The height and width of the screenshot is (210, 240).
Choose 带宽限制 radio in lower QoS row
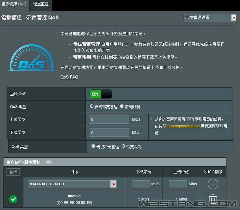123,146
